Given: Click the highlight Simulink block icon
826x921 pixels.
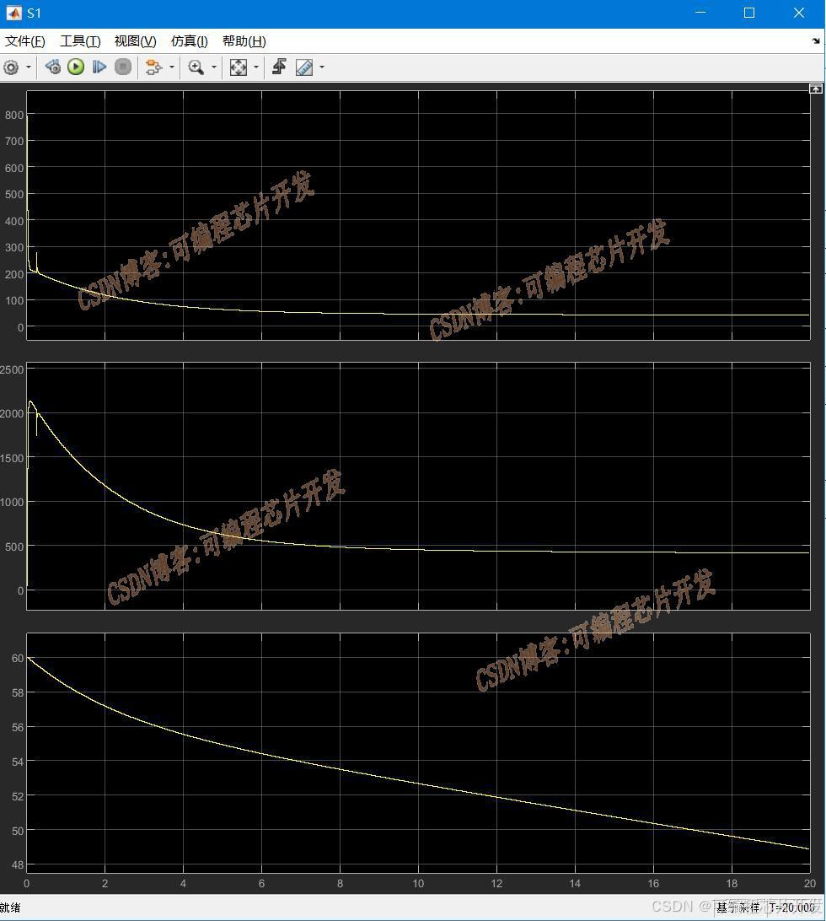Looking at the screenshot, I should pos(153,67).
